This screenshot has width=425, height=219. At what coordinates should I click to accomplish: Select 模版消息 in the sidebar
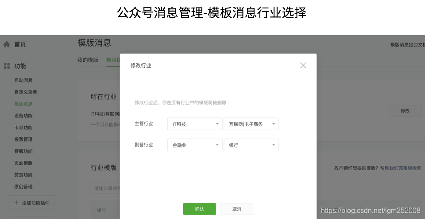pos(23,104)
